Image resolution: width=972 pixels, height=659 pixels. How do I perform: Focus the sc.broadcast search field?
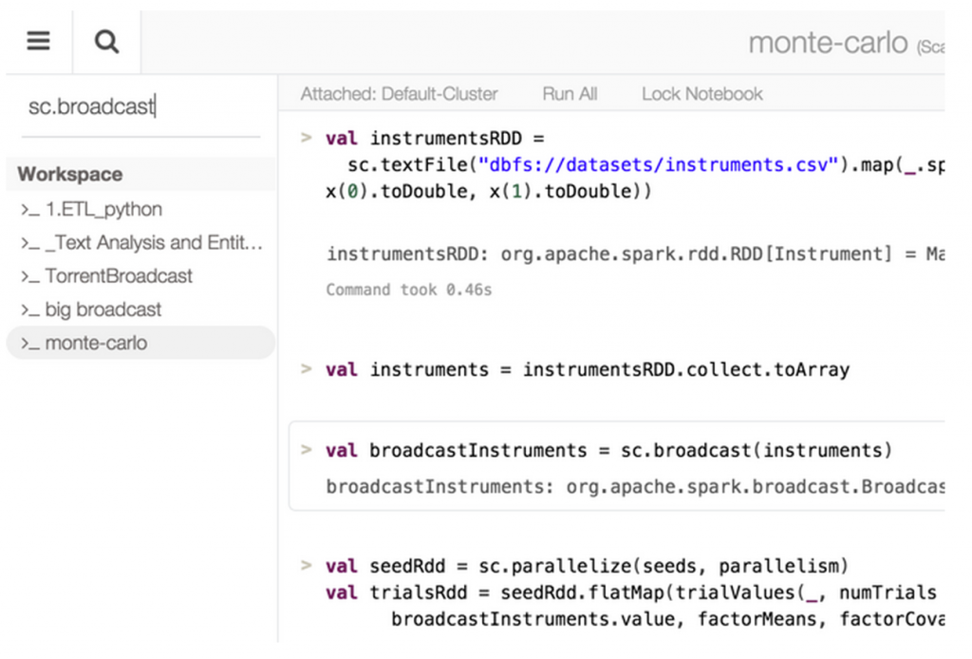click(142, 106)
